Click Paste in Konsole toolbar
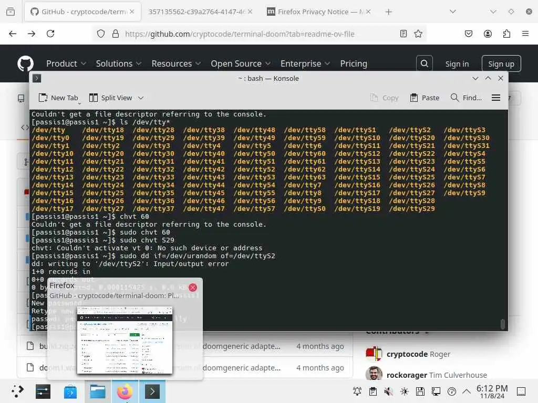The width and height of the screenshot is (538, 403). click(x=425, y=98)
